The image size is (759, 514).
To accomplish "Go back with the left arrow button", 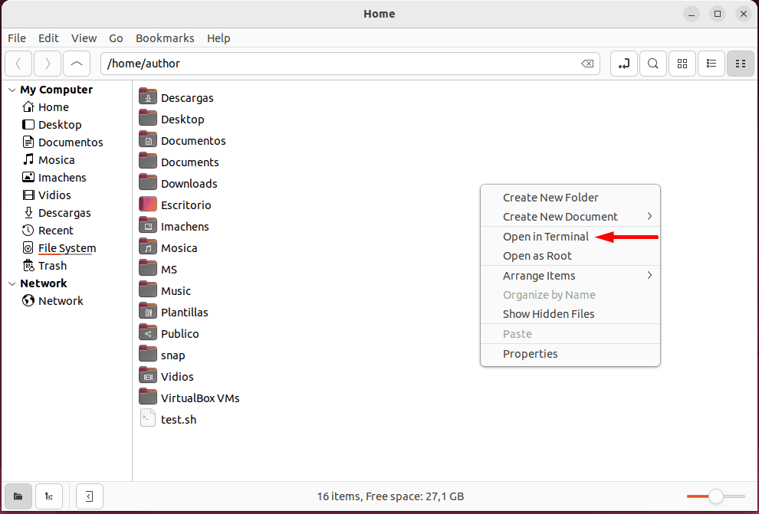I will (x=18, y=64).
